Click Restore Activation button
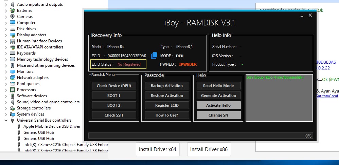This screenshot has width=339, height=165. tap(167, 96)
